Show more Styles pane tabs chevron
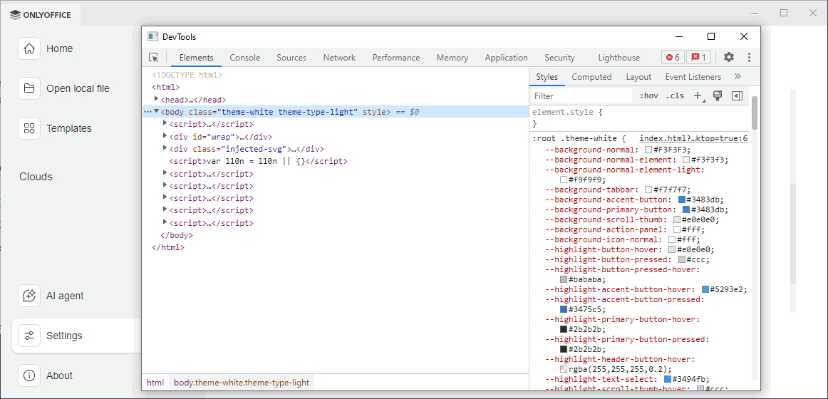Image resolution: width=828 pixels, height=399 pixels. tap(738, 76)
